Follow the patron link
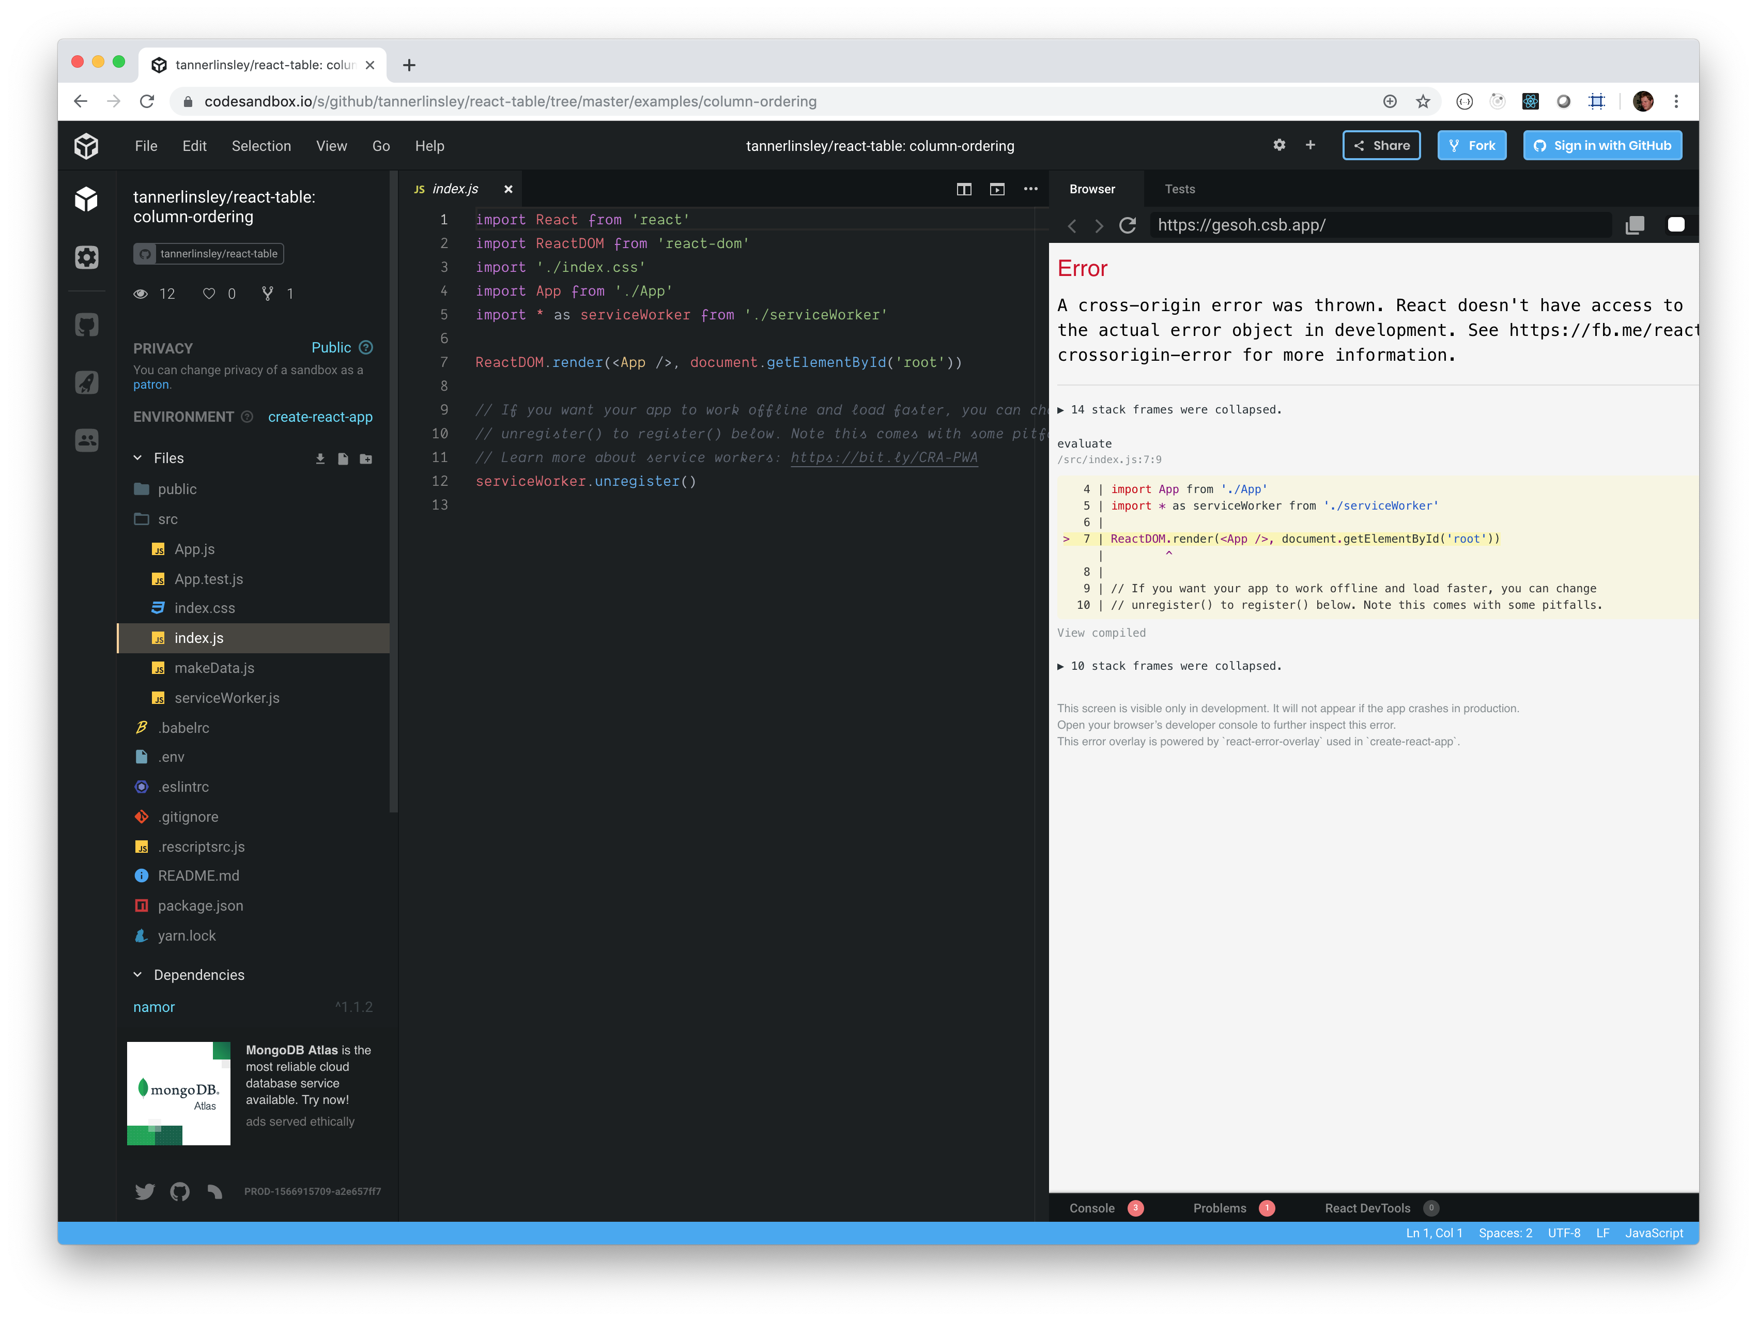 click(151, 385)
